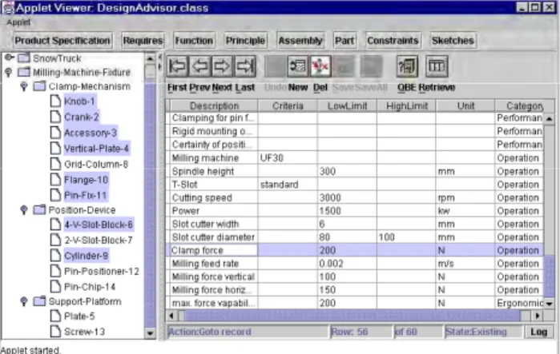Click the Clamp-Mechanism folder icon
Screen dimensions: 560x354
[39, 86]
